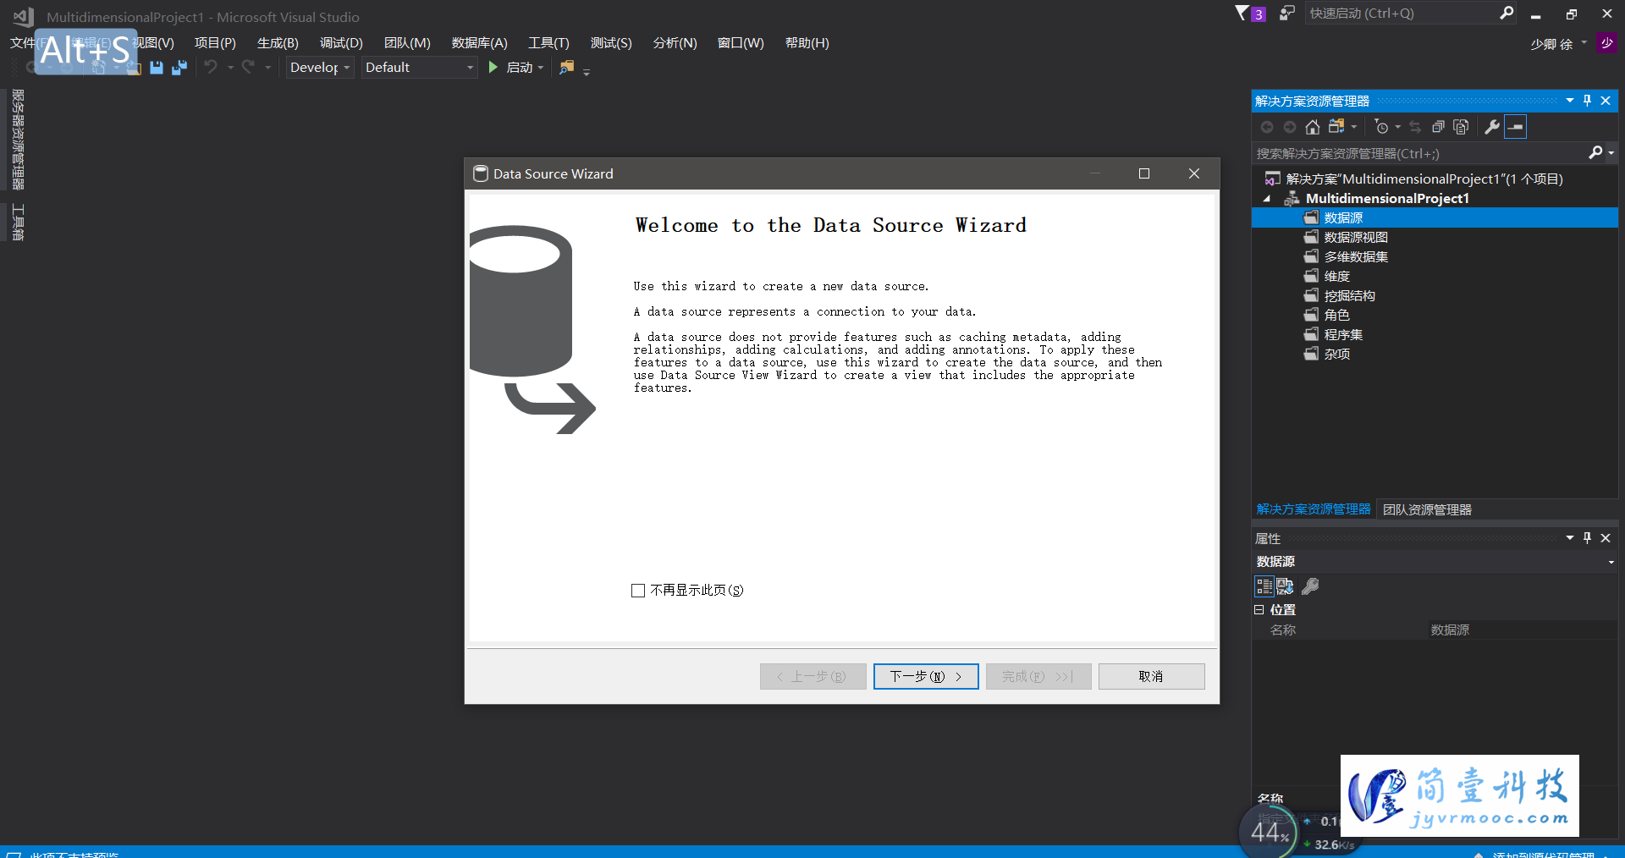Click the Redo arrow icon in toolbar
Viewport: 1625px width, 858px height.
[248, 67]
